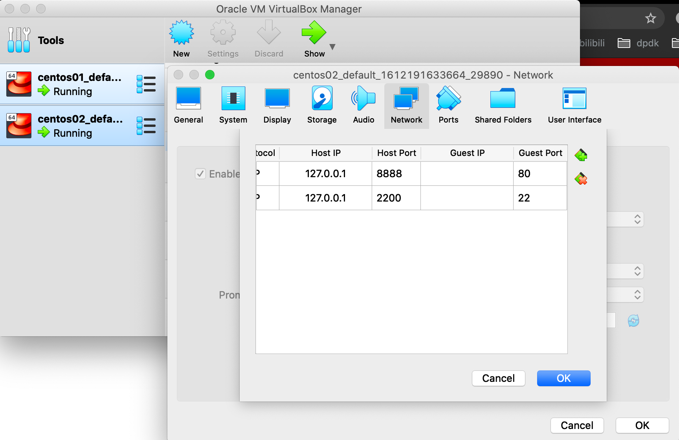Select the Tools item in sidebar

pos(82,40)
